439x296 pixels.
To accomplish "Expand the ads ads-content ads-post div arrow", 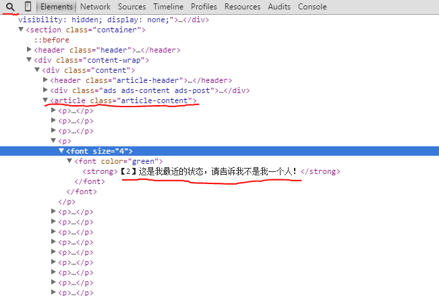I will tap(45, 90).
